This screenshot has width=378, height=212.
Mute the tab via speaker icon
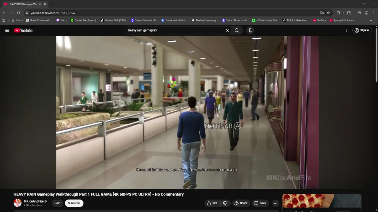point(40,4)
